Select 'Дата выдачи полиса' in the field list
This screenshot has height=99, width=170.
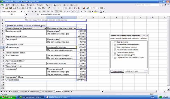(125, 52)
